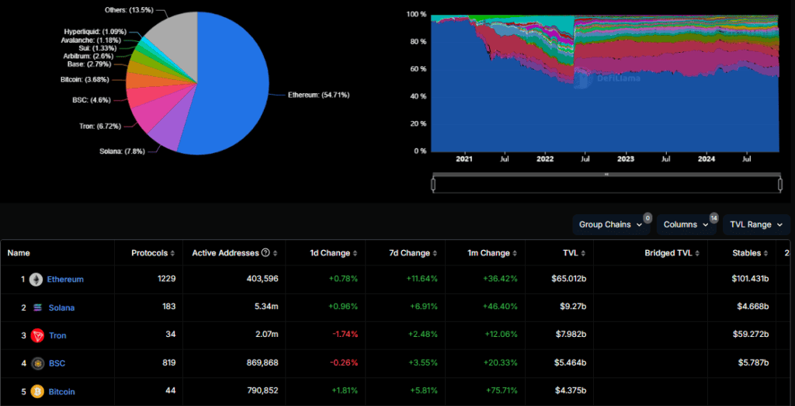The image size is (795, 406).
Task: Open the Group Chains dropdown
Action: [x=611, y=224]
